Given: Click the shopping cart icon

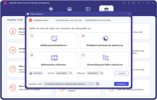Looking at the screenshot, I should pyautogui.click(x=124, y=3).
